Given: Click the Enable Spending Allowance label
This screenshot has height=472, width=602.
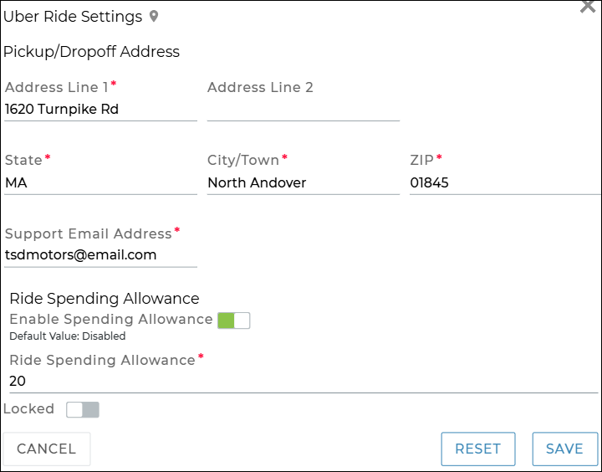Looking at the screenshot, I should pyautogui.click(x=111, y=320).
